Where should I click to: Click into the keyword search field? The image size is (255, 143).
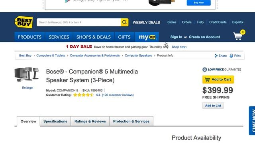click(79, 22)
